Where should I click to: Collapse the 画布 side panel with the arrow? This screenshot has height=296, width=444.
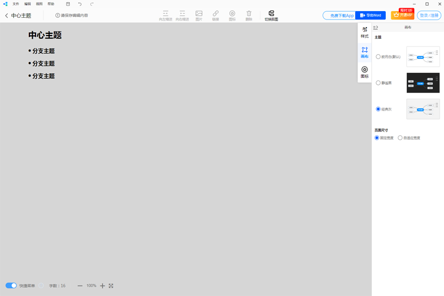(x=376, y=27)
